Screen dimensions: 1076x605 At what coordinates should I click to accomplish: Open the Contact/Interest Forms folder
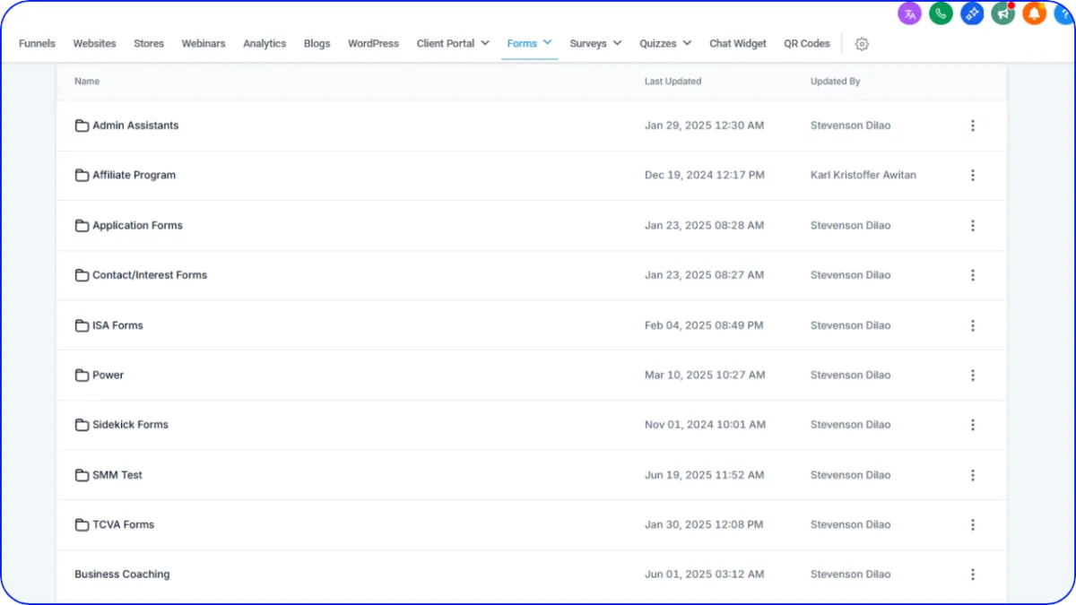tap(150, 275)
